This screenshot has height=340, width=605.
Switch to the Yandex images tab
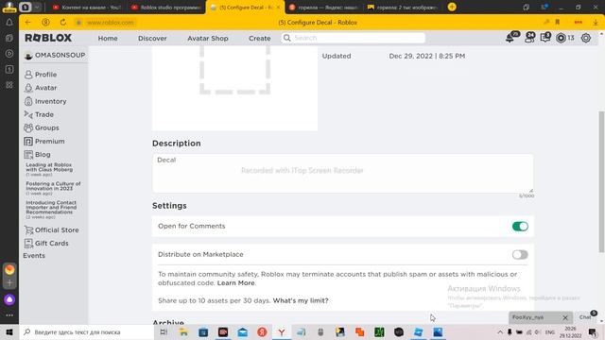pos(404,7)
